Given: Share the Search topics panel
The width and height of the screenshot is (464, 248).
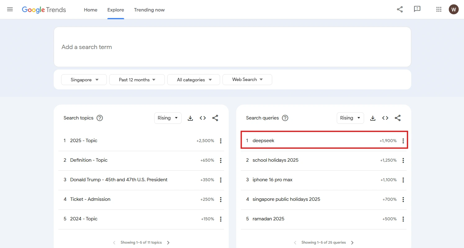Looking at the screenshot, I should tap(215, 118).
